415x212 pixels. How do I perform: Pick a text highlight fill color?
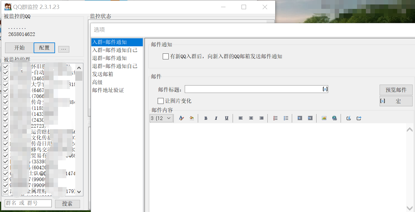pos(192,118)
